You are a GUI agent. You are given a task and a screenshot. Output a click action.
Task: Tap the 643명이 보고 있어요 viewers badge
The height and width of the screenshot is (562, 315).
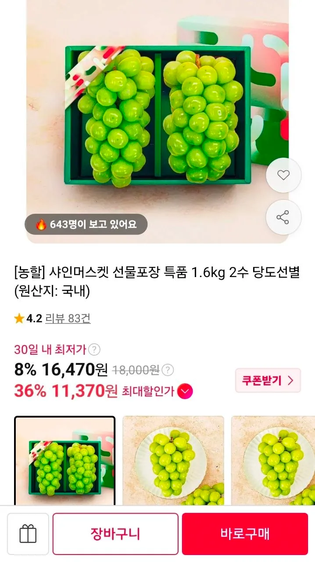coord(86,224)
